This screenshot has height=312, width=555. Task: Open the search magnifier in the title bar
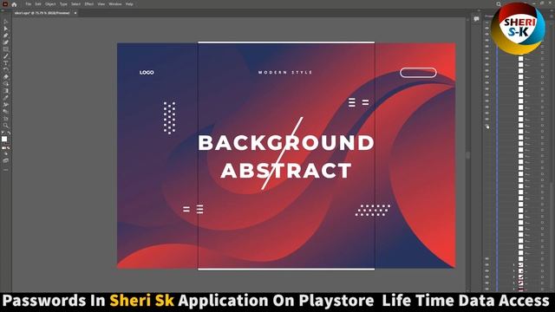click(x=499, y=4)
